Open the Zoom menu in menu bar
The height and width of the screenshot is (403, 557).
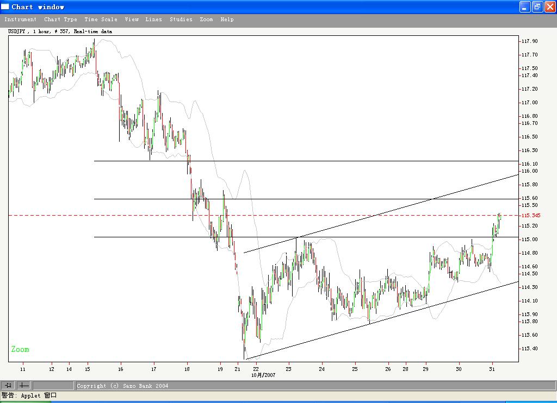click(206, 20)
